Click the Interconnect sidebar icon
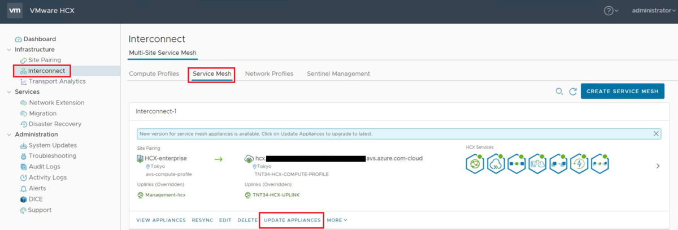 (23, 71)
